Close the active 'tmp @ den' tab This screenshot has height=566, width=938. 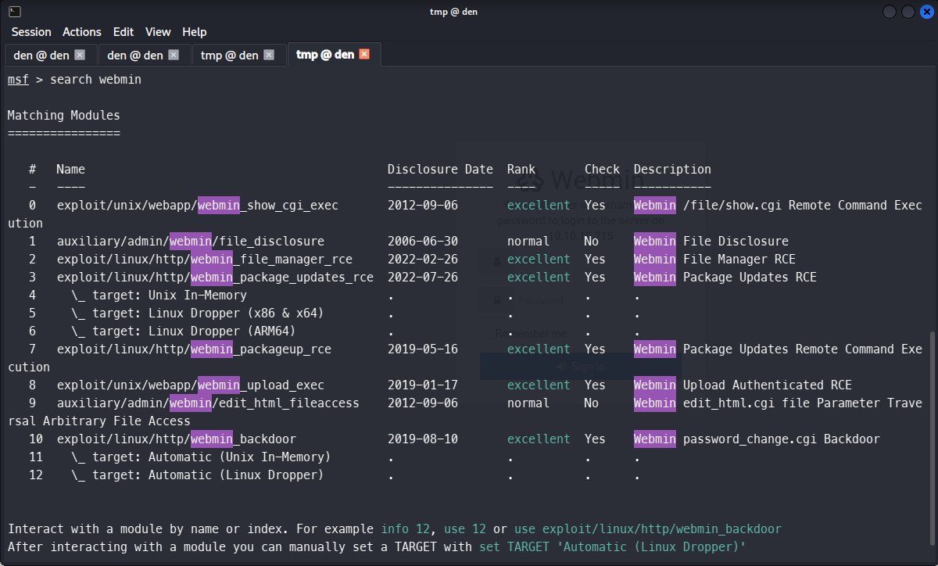pyautogui.click(x=364, y=55)
